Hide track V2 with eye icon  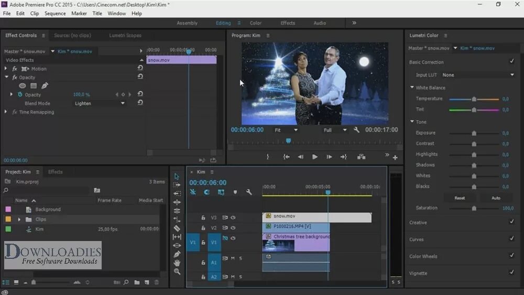click(233, 228)
